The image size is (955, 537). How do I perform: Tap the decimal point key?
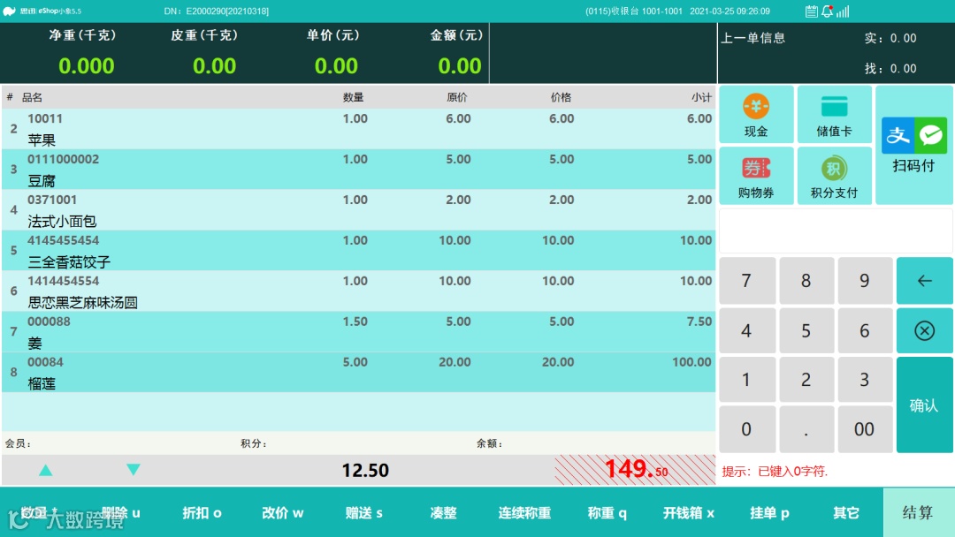click(x=806, y=429)
